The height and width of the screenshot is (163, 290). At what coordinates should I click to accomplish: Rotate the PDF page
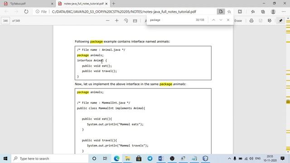(x=126, y=20)
